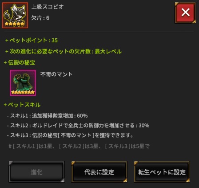Click the ペットポイント : 35 line
199x188 pixels.
point(32,40)
